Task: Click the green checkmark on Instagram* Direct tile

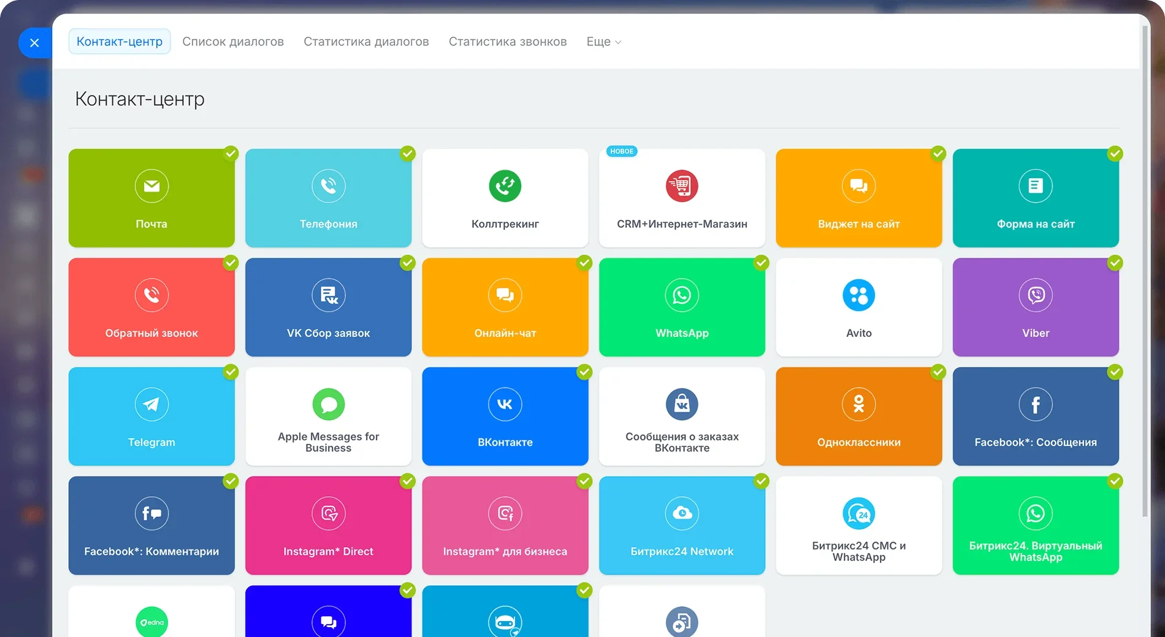Action: [408, 481]
